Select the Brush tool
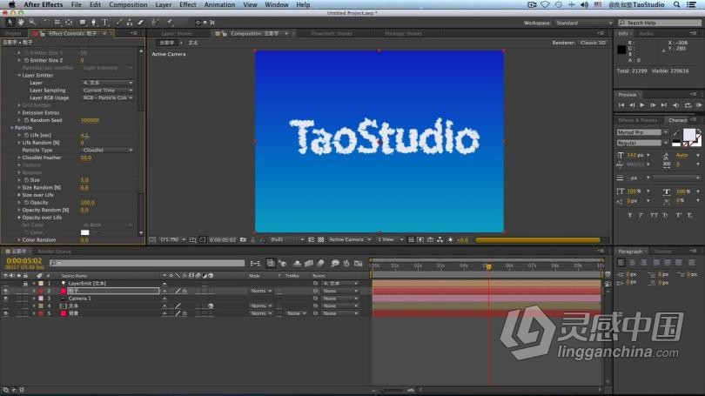The width and height of the screenshot is (705, 396). point(118,22)
